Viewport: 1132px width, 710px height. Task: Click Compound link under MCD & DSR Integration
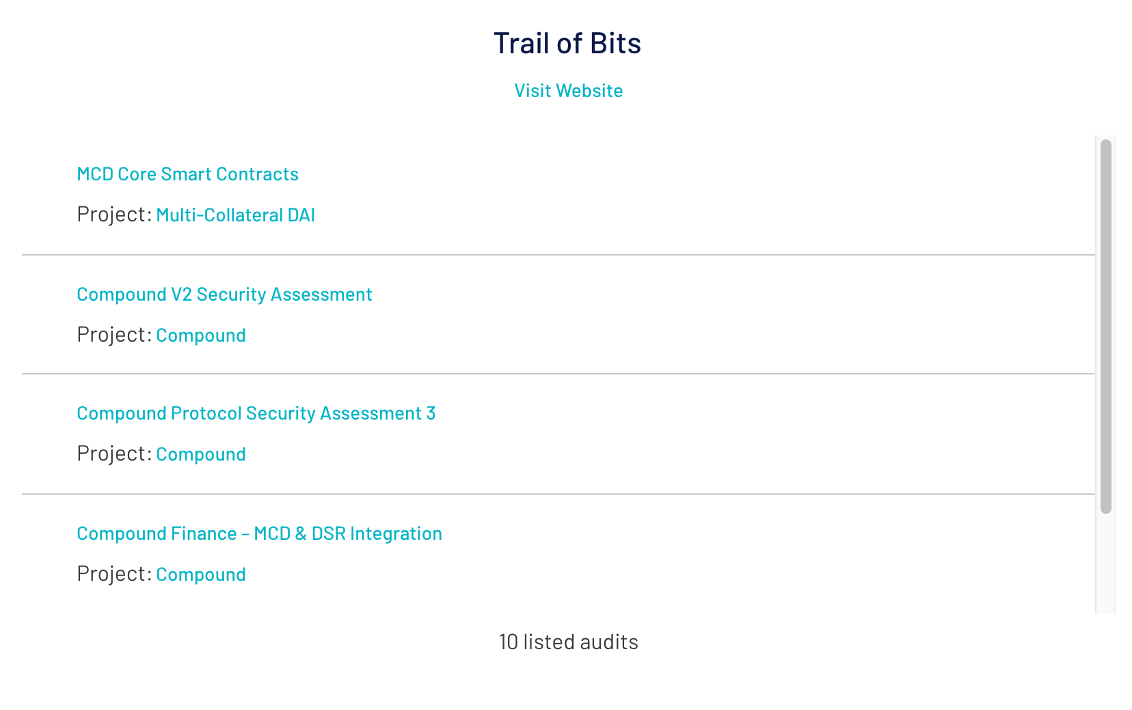point(201,574)
